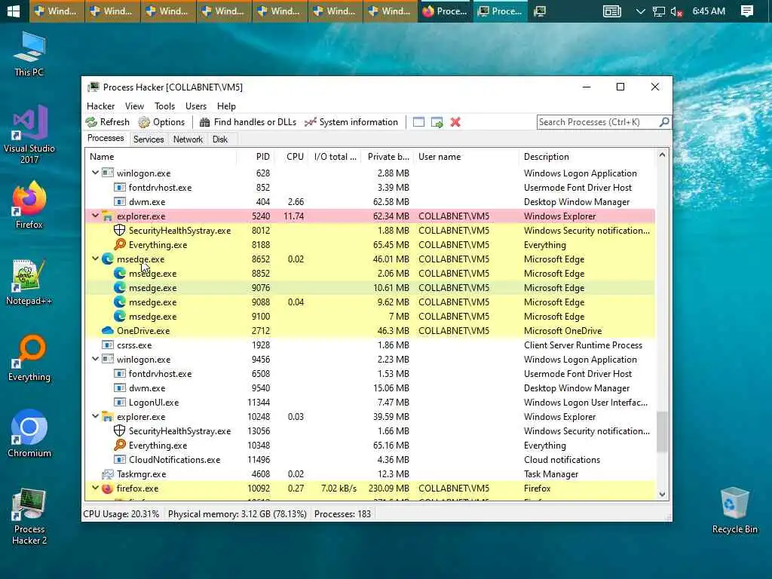The width and height of the screenshot is (772, 579).
Task: Click the muted volume tray icon
Action: coord(676,11)
